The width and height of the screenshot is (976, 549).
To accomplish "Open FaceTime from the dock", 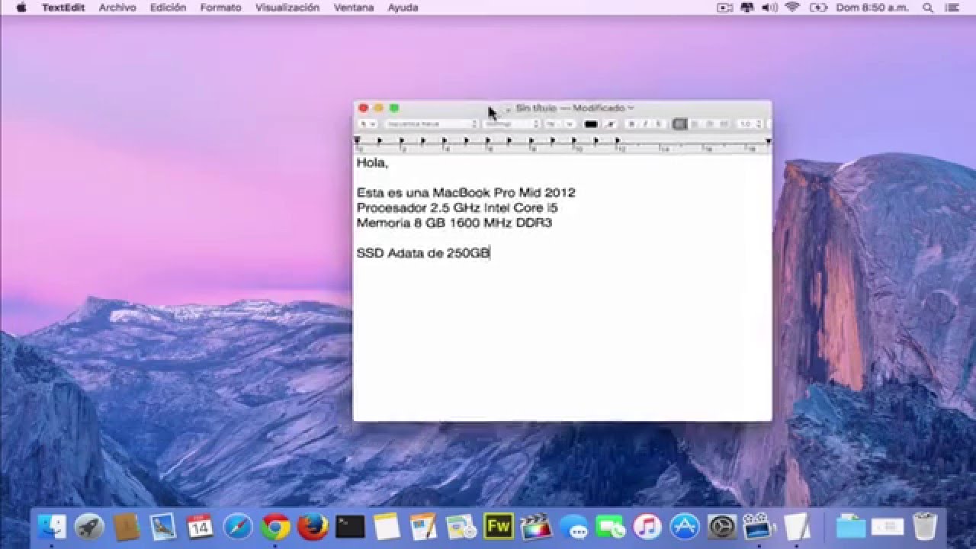I will [x=610, y=526].
